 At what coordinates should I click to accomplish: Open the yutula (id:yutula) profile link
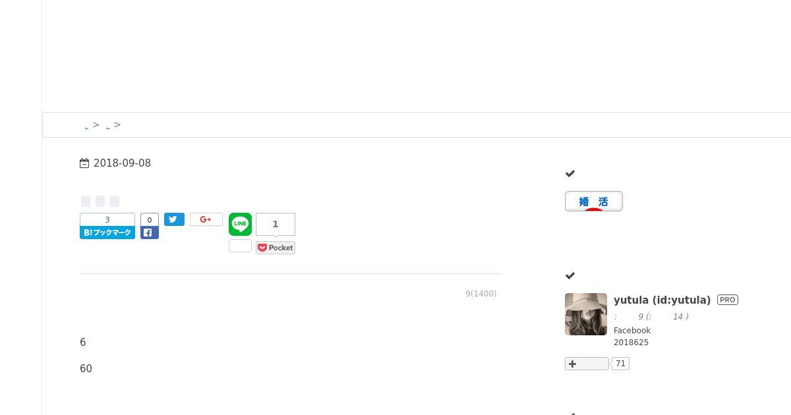(x=662, y=300)
